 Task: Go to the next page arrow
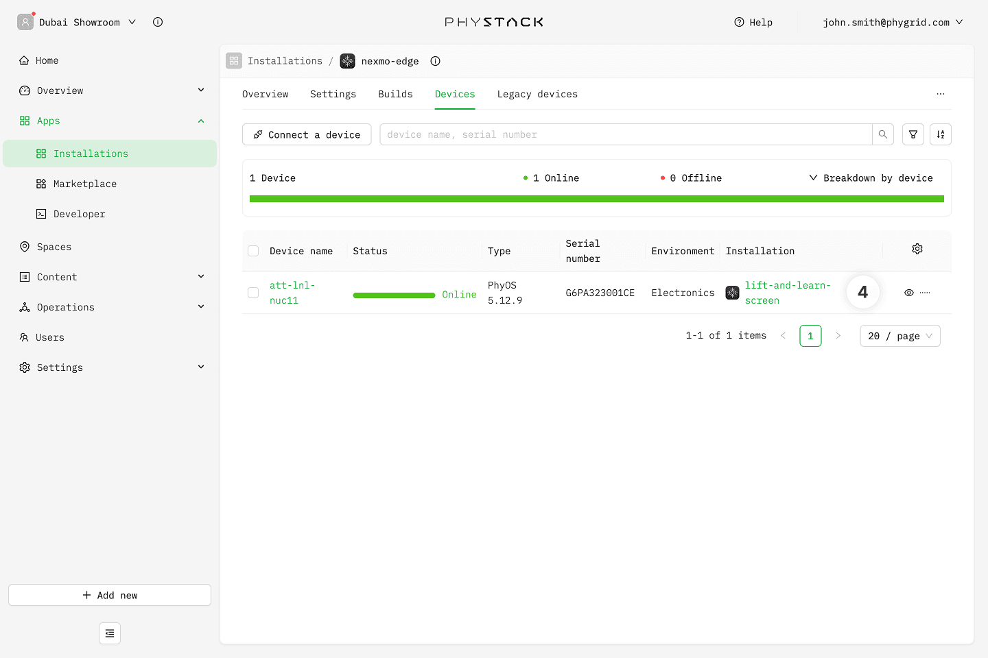838,336
